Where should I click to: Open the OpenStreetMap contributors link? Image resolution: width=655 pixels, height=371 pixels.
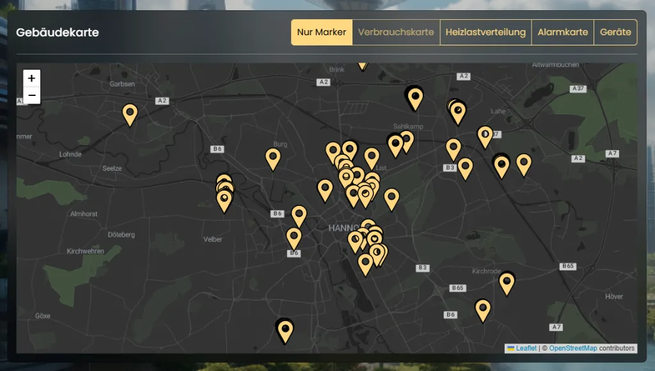coord(572,349)
